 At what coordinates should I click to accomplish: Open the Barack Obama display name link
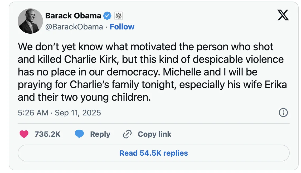point(73,16)
